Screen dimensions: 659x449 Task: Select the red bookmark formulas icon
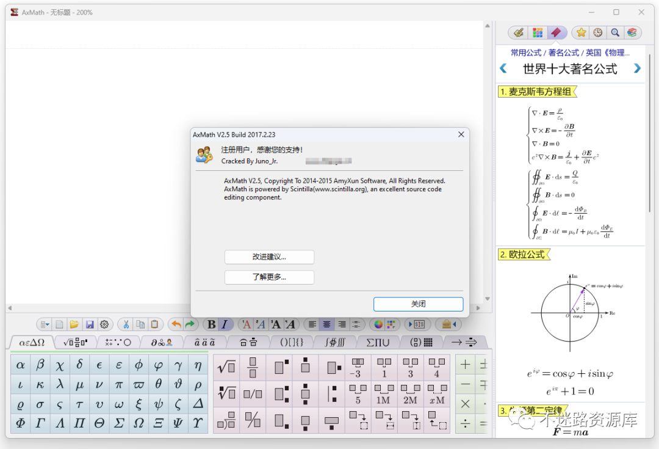click(x=556, y=32)
